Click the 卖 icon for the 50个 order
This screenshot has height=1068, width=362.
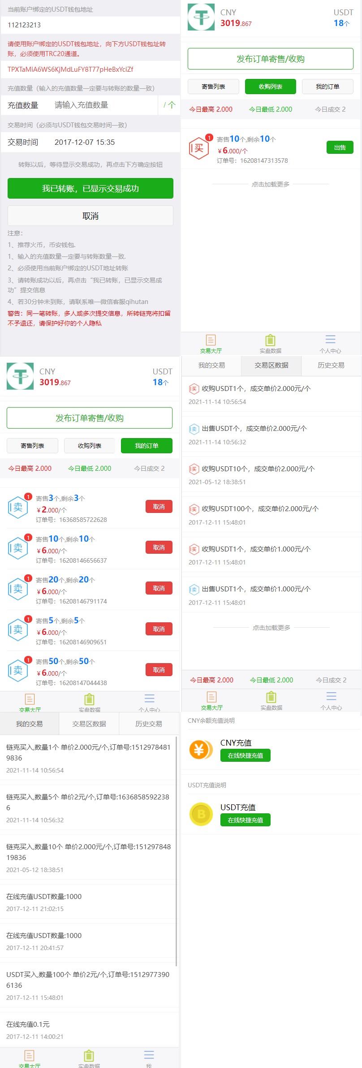(18, 670)
